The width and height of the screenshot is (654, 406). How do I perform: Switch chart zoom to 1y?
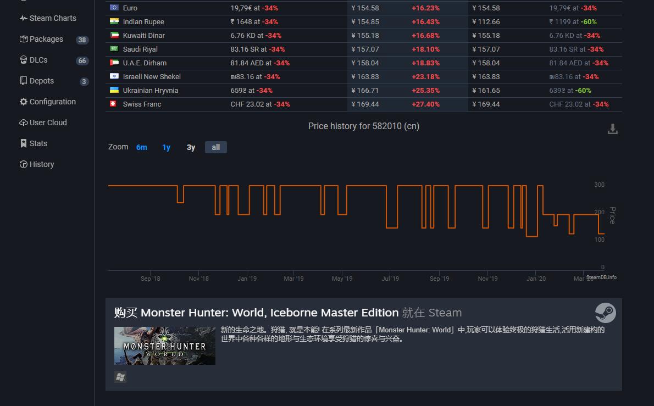click(166, 147)
